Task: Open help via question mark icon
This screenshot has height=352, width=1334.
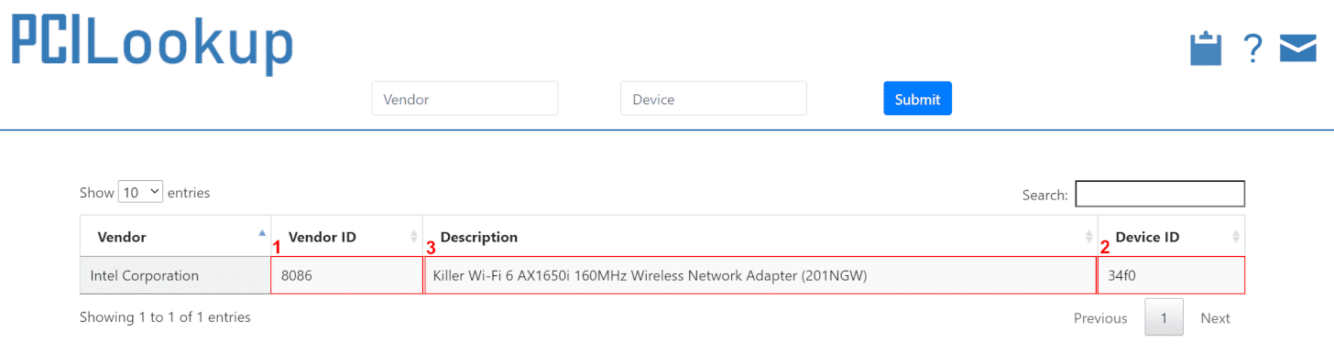Action: [1252, 48]
